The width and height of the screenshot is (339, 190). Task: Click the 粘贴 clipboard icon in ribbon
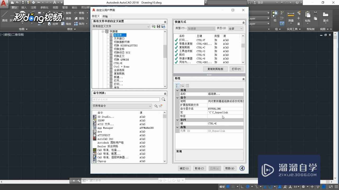(x=308, y=15)
